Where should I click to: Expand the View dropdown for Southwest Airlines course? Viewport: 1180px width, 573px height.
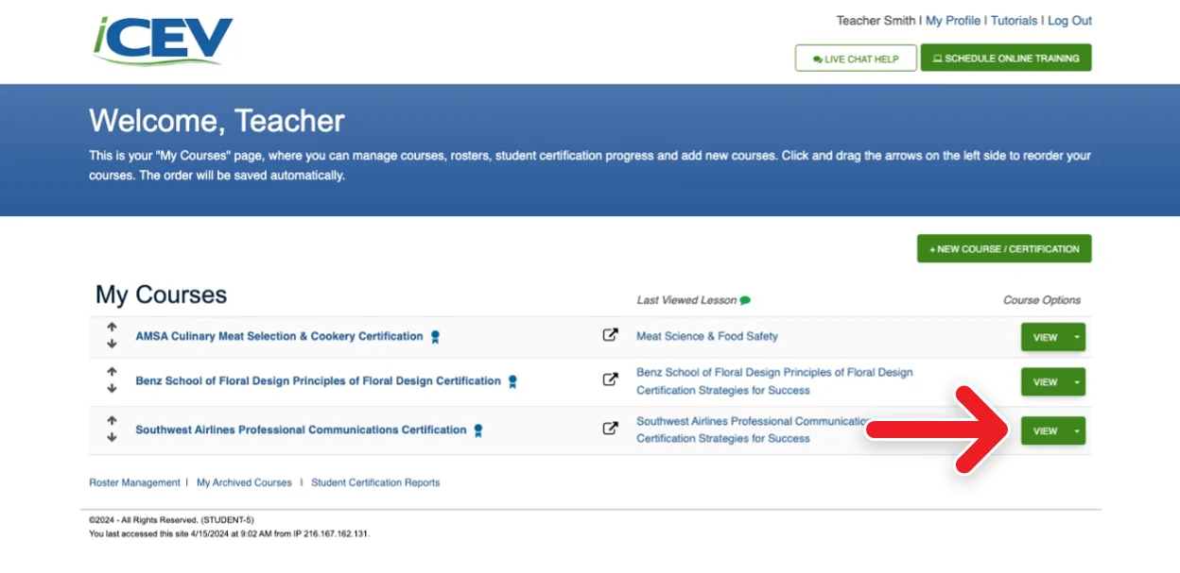[x=1077, y=430]
